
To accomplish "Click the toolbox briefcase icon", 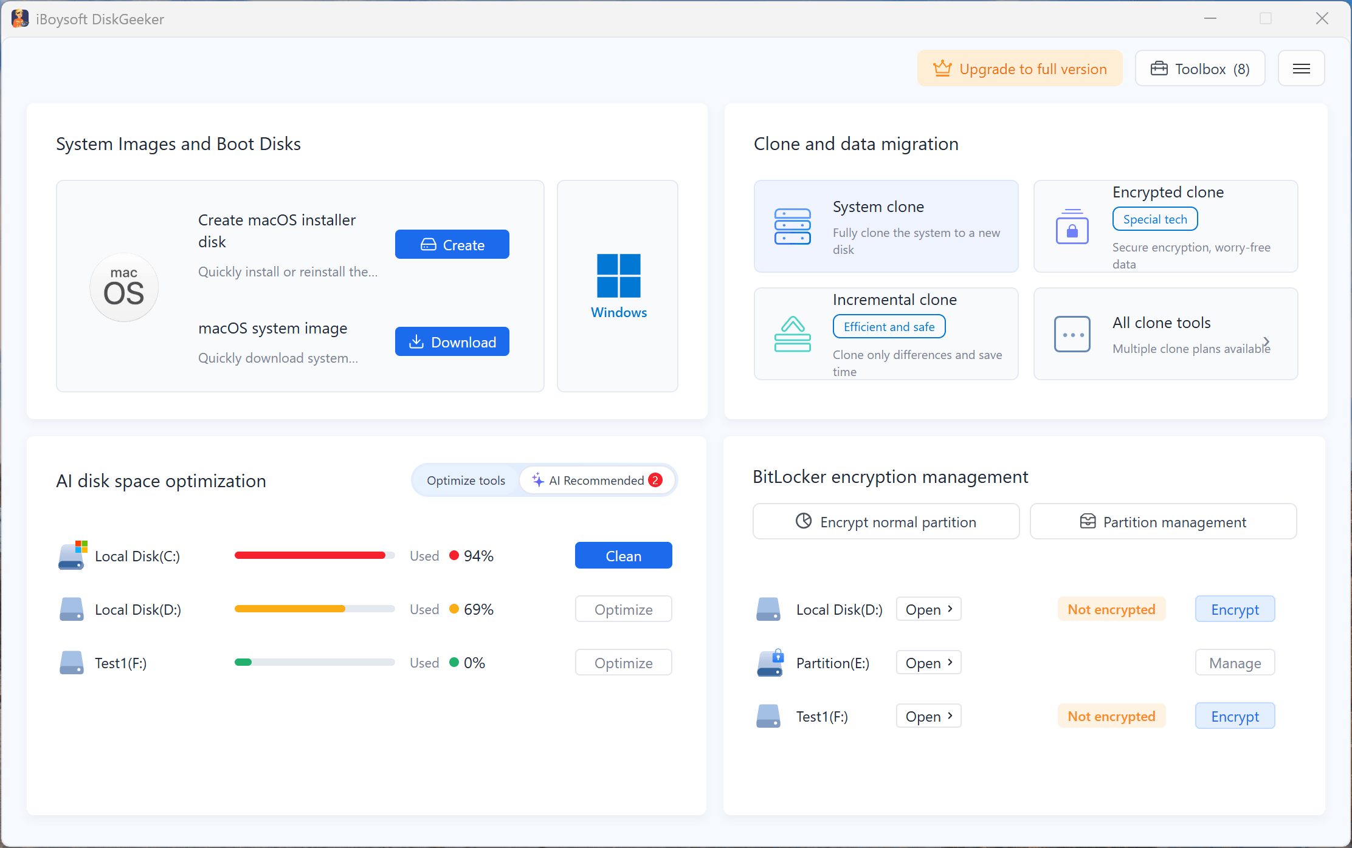I will pyautogui.click(x=1159, y=69).
